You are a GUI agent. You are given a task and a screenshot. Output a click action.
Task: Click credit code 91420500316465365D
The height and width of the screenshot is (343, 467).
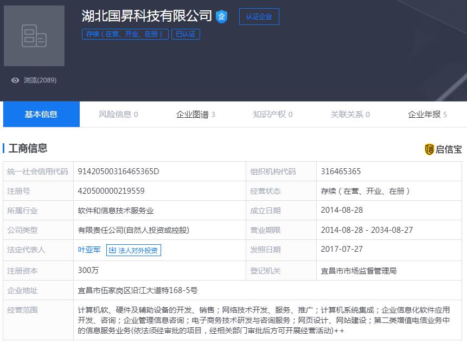tap(119, 171)
